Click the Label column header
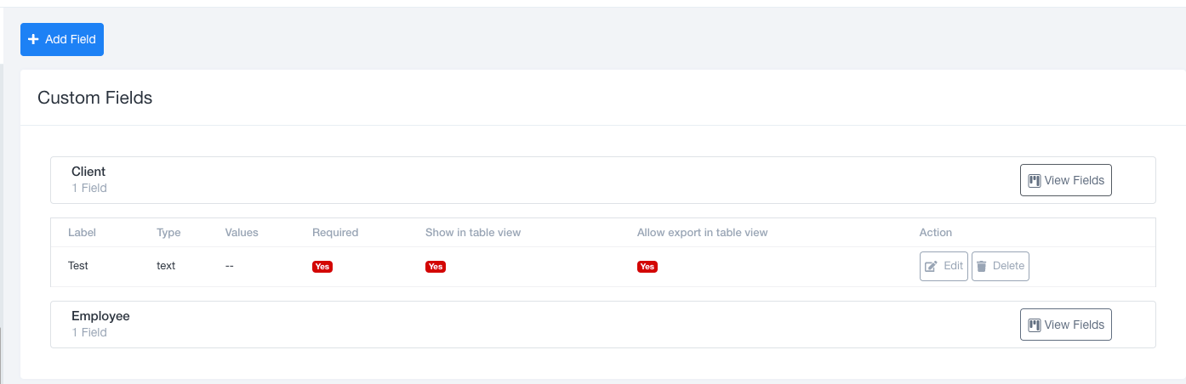The height and width of the screenshot is (384, 1186). click(83, 232)
